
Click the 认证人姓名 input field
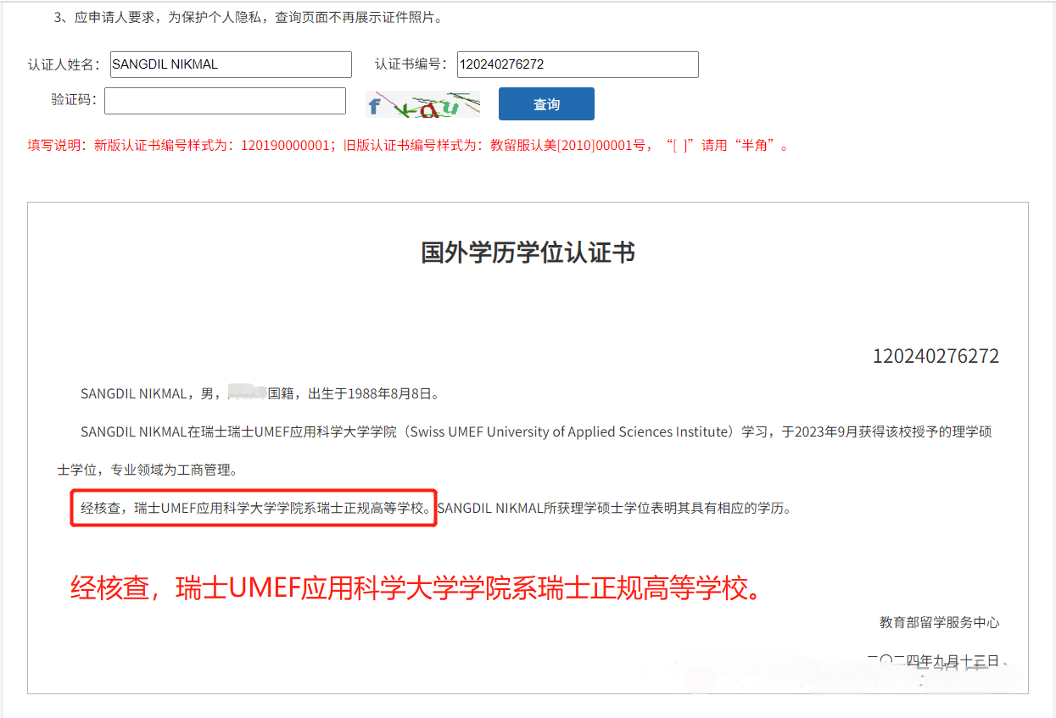(x=230, y=64)
